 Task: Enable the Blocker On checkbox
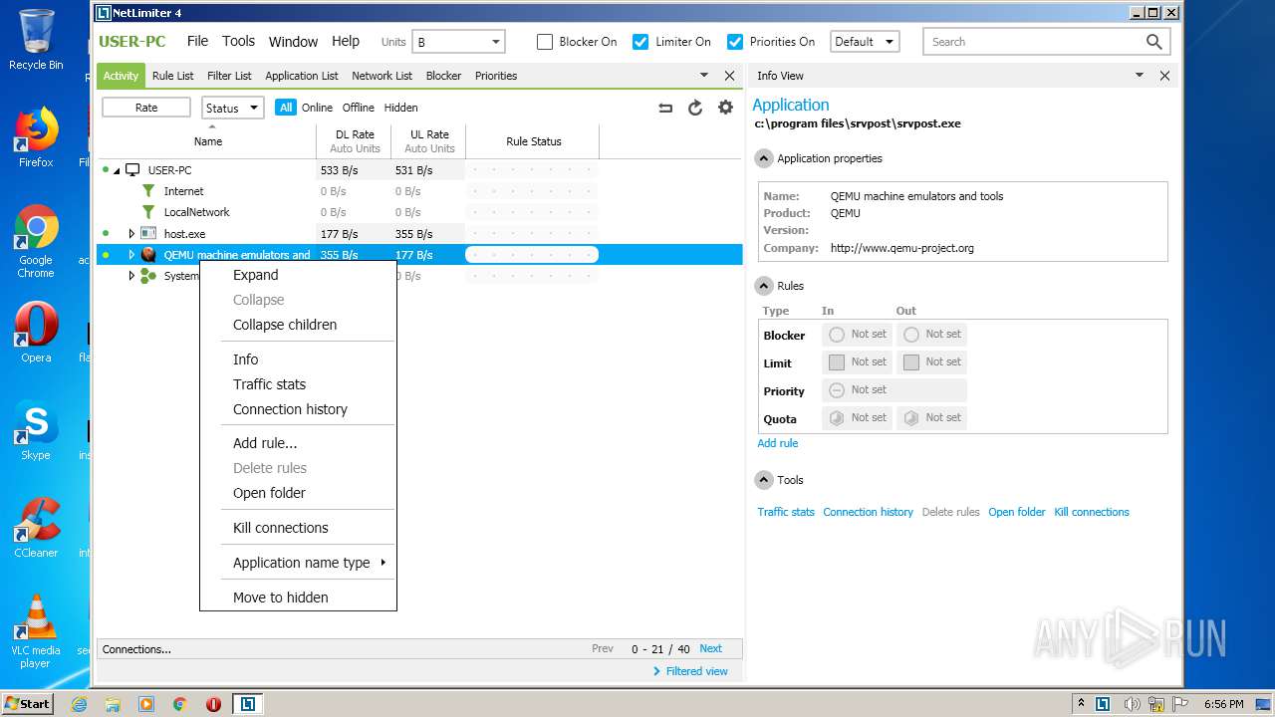click(545, 42)
